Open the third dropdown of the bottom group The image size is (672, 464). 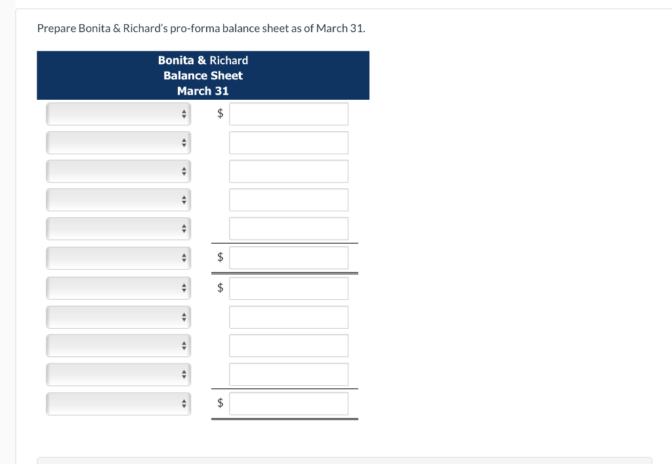pos(118,345)
